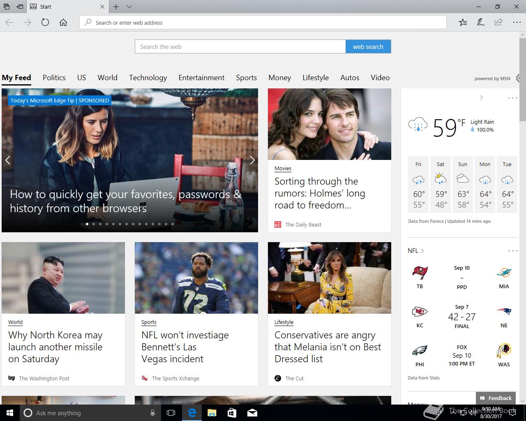Select the My Feed tab
The width and height of the screenshot is (526, 421).
point(16,78)
